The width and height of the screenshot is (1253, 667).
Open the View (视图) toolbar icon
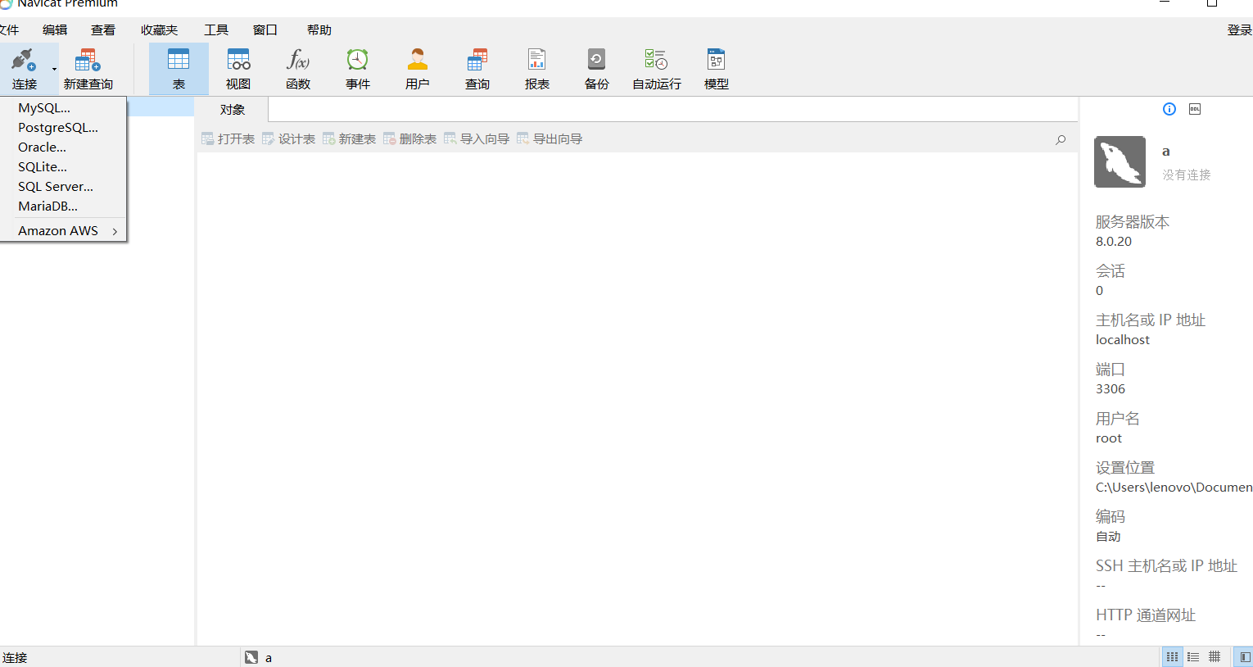click(238, 60)
